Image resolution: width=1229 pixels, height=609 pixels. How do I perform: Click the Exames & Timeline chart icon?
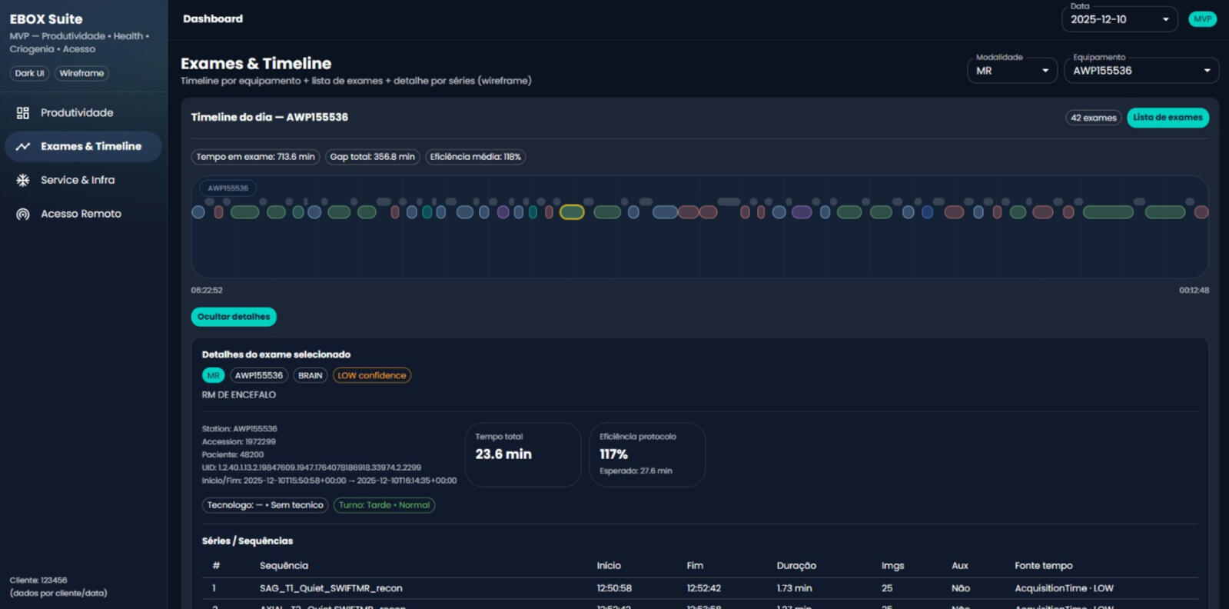point(23,147)
